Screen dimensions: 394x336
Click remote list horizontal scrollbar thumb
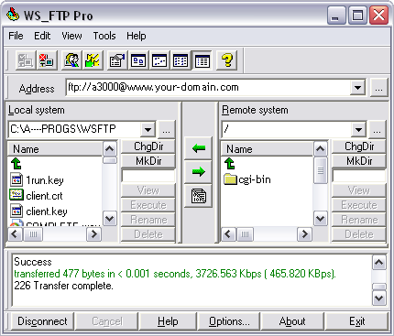tap(245, 234)
